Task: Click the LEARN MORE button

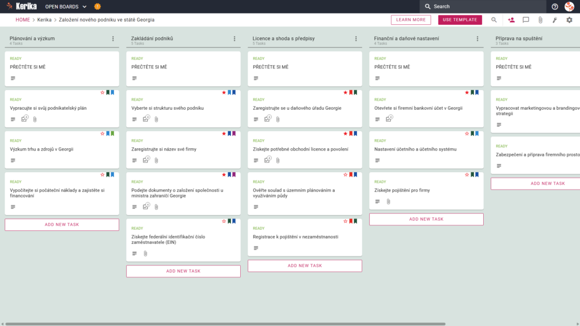Action: [411, 20]
